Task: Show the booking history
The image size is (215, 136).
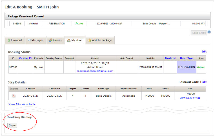Action: 12,125
